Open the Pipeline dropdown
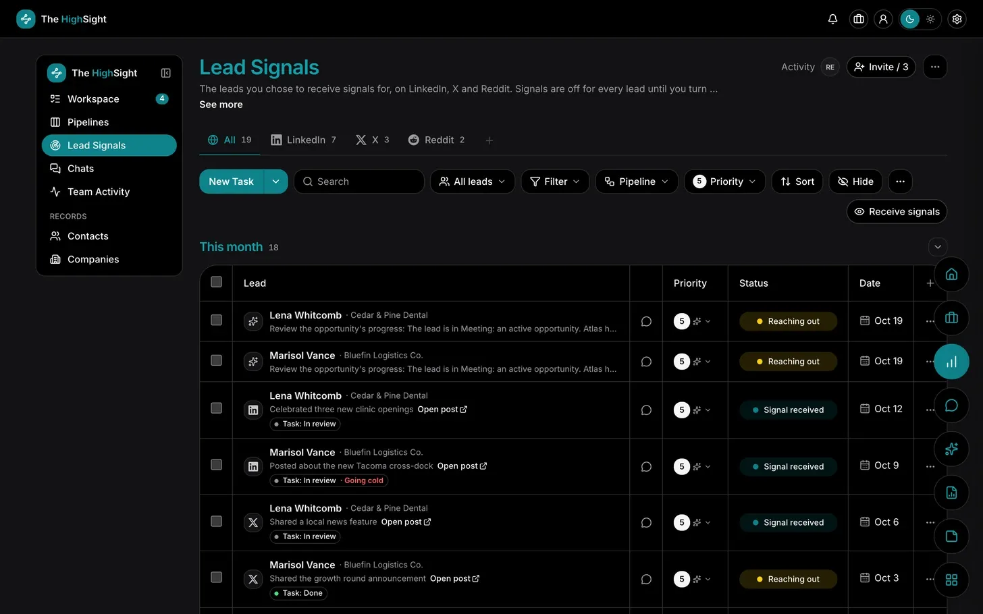 (637, 182)
